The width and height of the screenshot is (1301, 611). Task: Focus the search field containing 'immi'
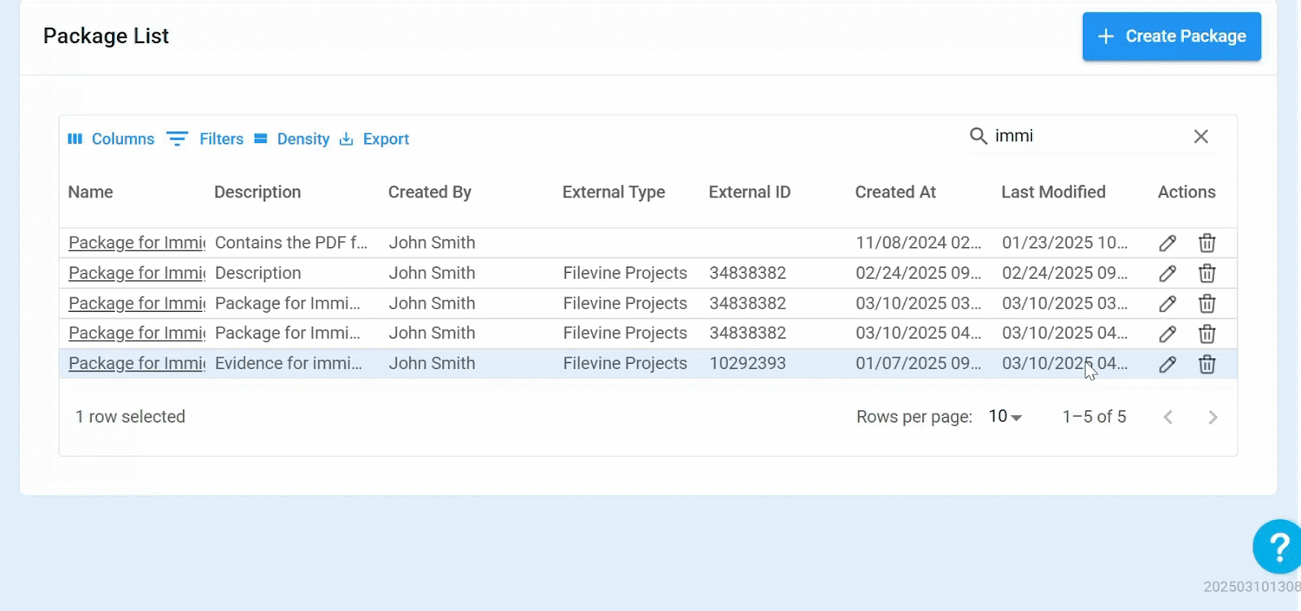point(1088,136)
